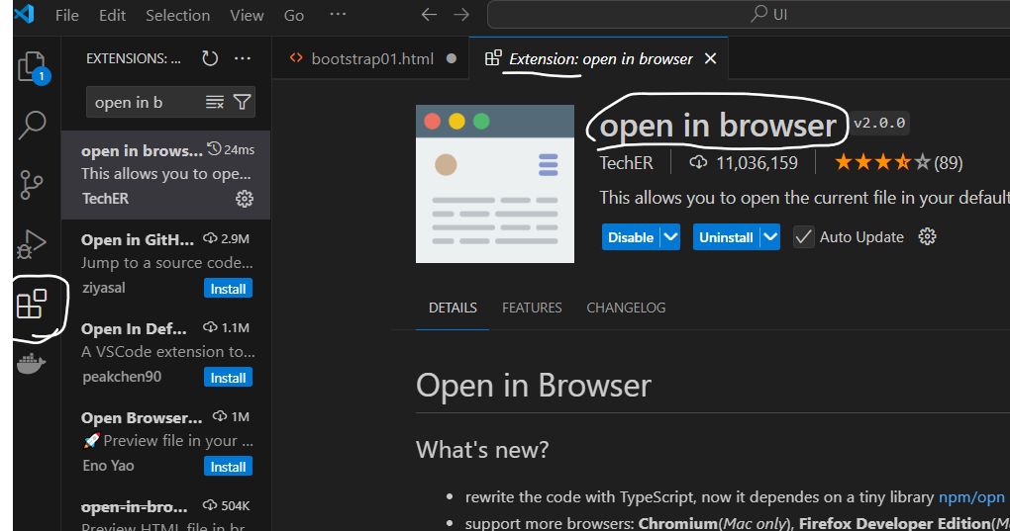Select the Open In Default extension list item
The height and width of the screenshot is (531, 1010).
(165, 352)
